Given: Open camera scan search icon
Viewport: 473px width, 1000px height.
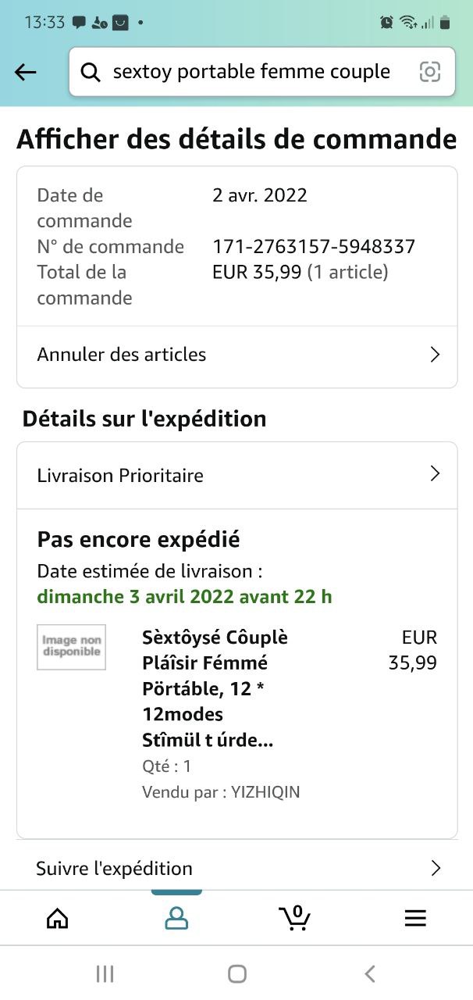Looking at the screenshot, I should tap(429, 72).
